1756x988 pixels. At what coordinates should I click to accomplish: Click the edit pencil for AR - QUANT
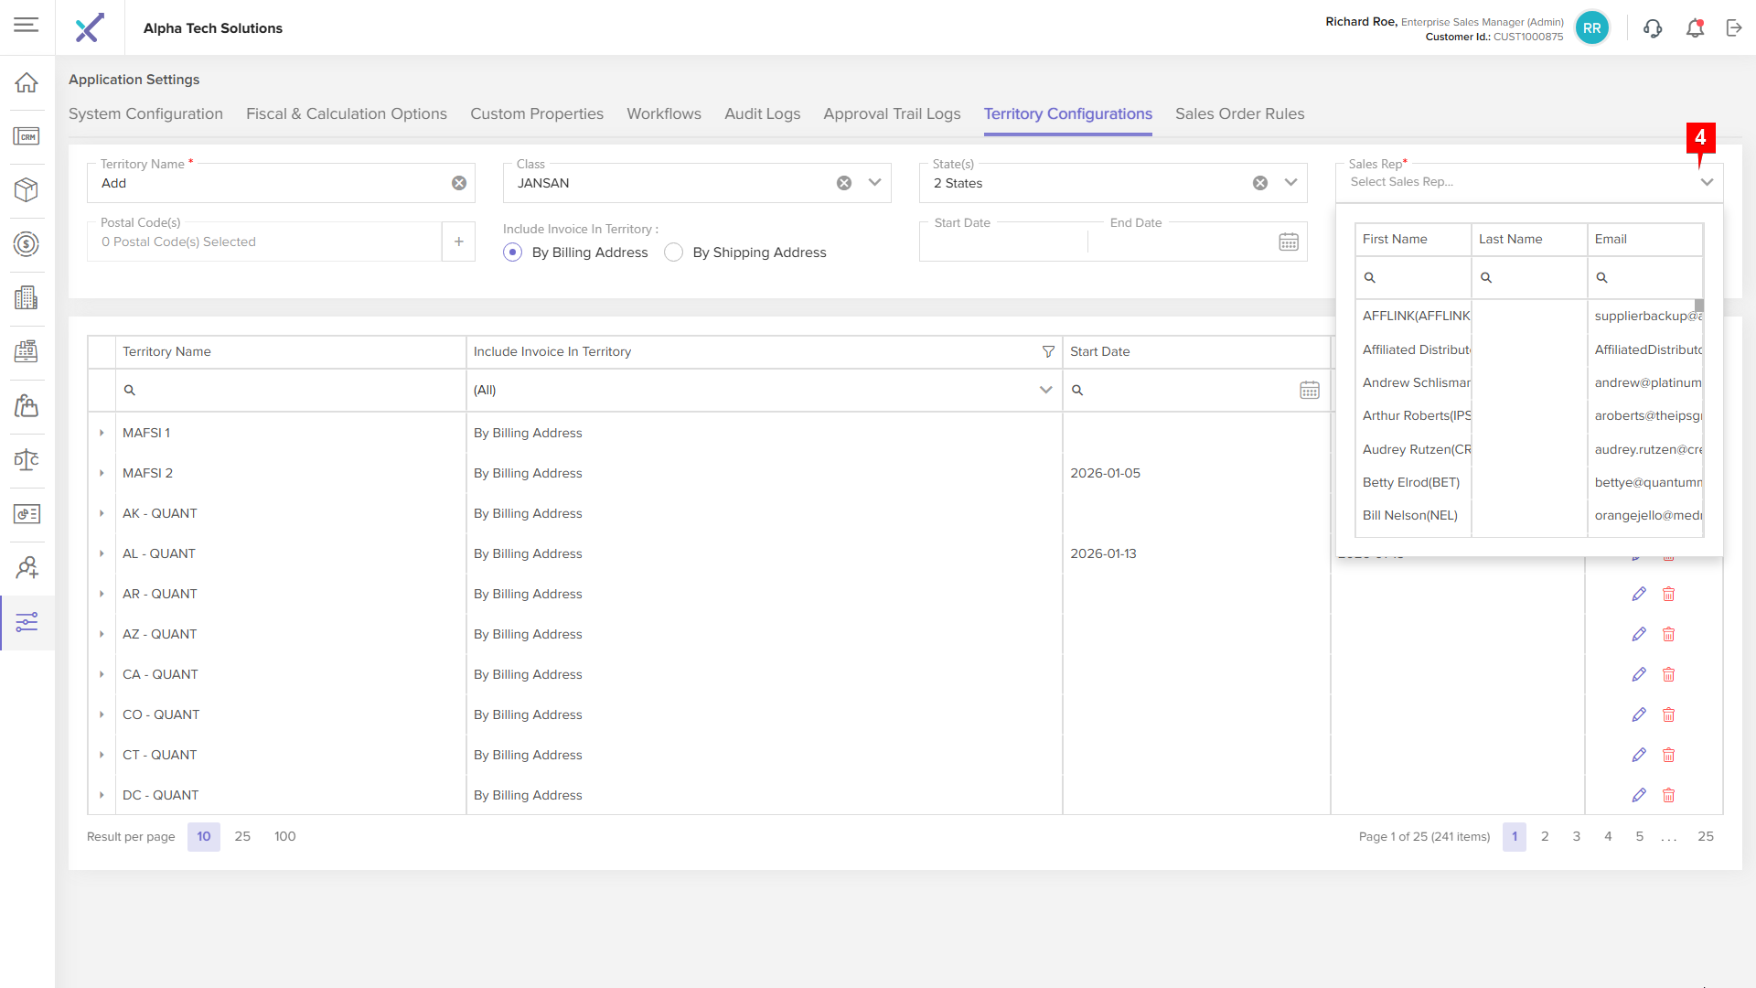click(1639, 594)
